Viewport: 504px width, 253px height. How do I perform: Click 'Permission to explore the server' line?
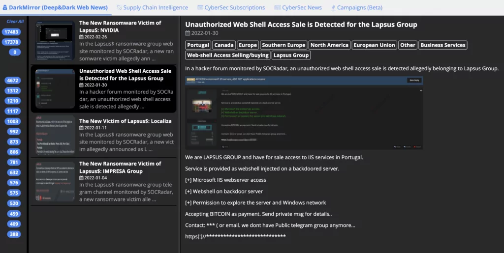coord(255,203)
